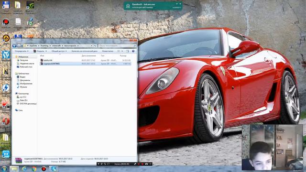Expand the arrow after .minecraft breadcrumb
The image size is (306, 172).
pos(63,46)
